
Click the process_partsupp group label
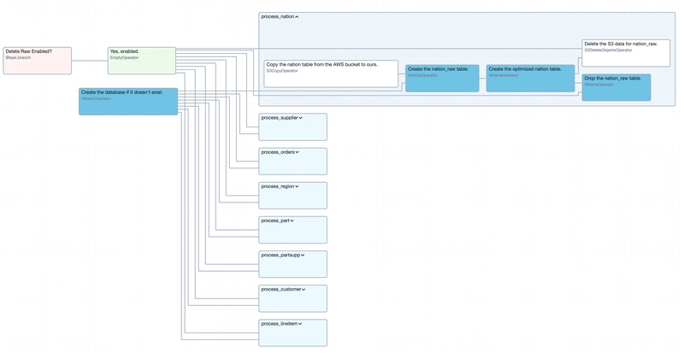tap(280, 256)
